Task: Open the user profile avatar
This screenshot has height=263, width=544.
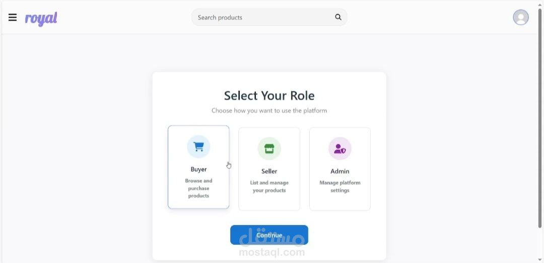Action: point(520,17)
